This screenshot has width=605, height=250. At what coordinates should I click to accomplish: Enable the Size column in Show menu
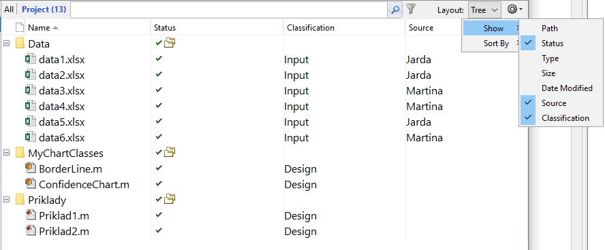pos(561,73)
